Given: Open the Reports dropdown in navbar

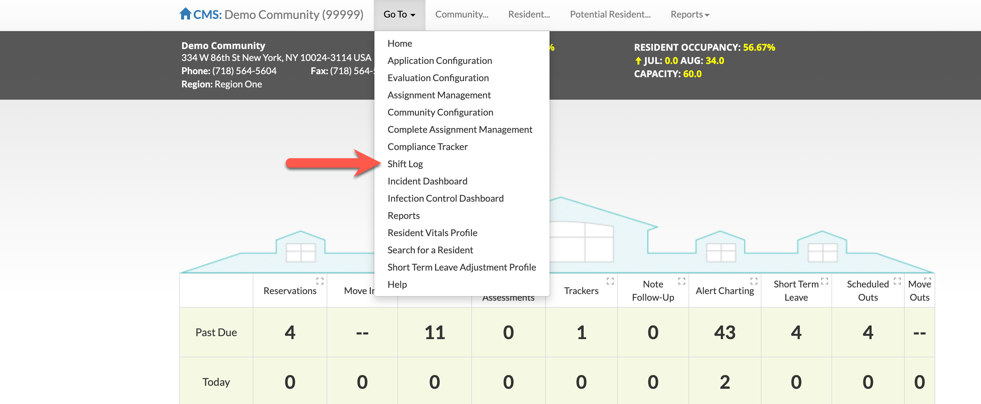Looking at the screenshot, I should click(x=689, y=15).
